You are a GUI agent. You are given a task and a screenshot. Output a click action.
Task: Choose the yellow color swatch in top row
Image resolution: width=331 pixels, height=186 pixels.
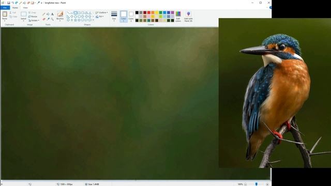click(x=157, y=12)
